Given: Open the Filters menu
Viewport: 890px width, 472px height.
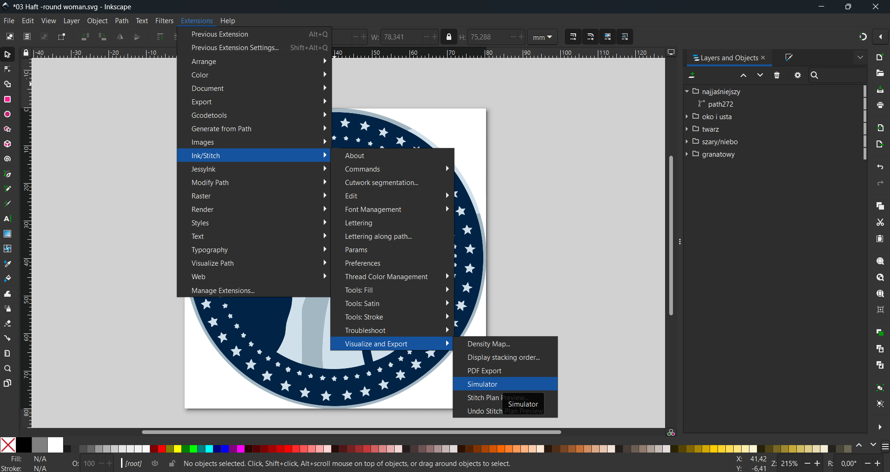Looking at the screenshot, I should pyautogui.click(x=164, y=21).
